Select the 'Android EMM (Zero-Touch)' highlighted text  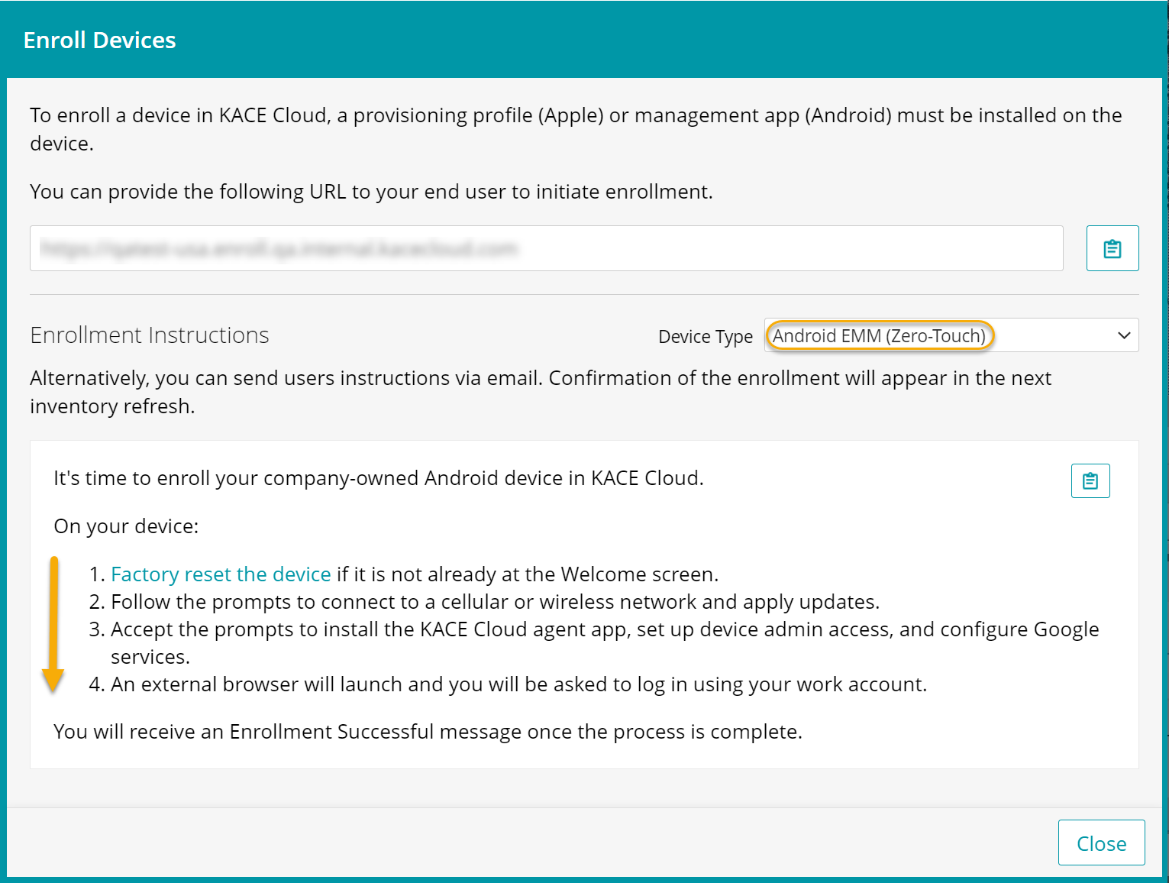[879, 336]
